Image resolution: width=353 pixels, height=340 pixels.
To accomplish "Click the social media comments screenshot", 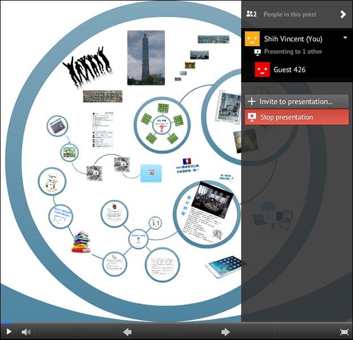I will [x=103, y=129].
